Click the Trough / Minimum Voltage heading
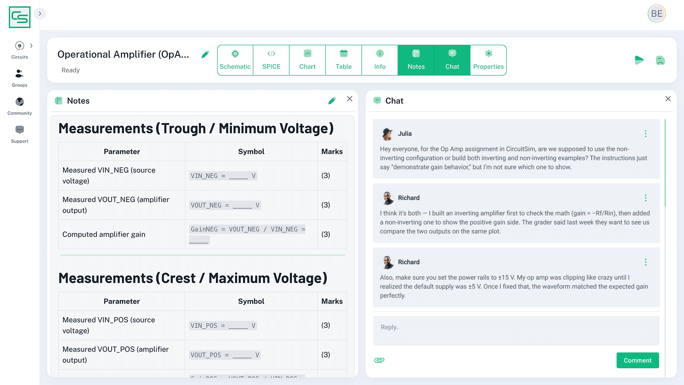 pos(196,128)
